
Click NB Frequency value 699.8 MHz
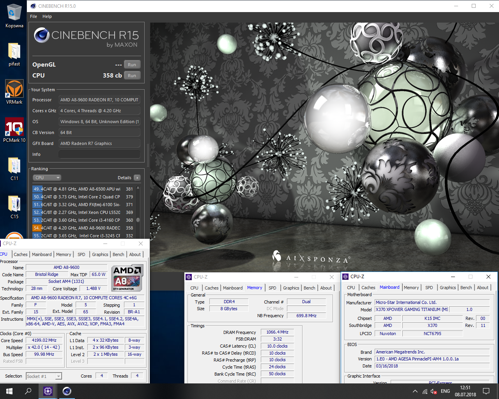[306, 316]
